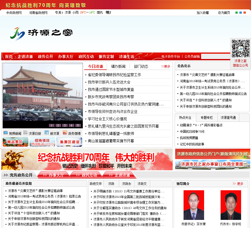Open the 精品景区 banner image

(15, 142)
